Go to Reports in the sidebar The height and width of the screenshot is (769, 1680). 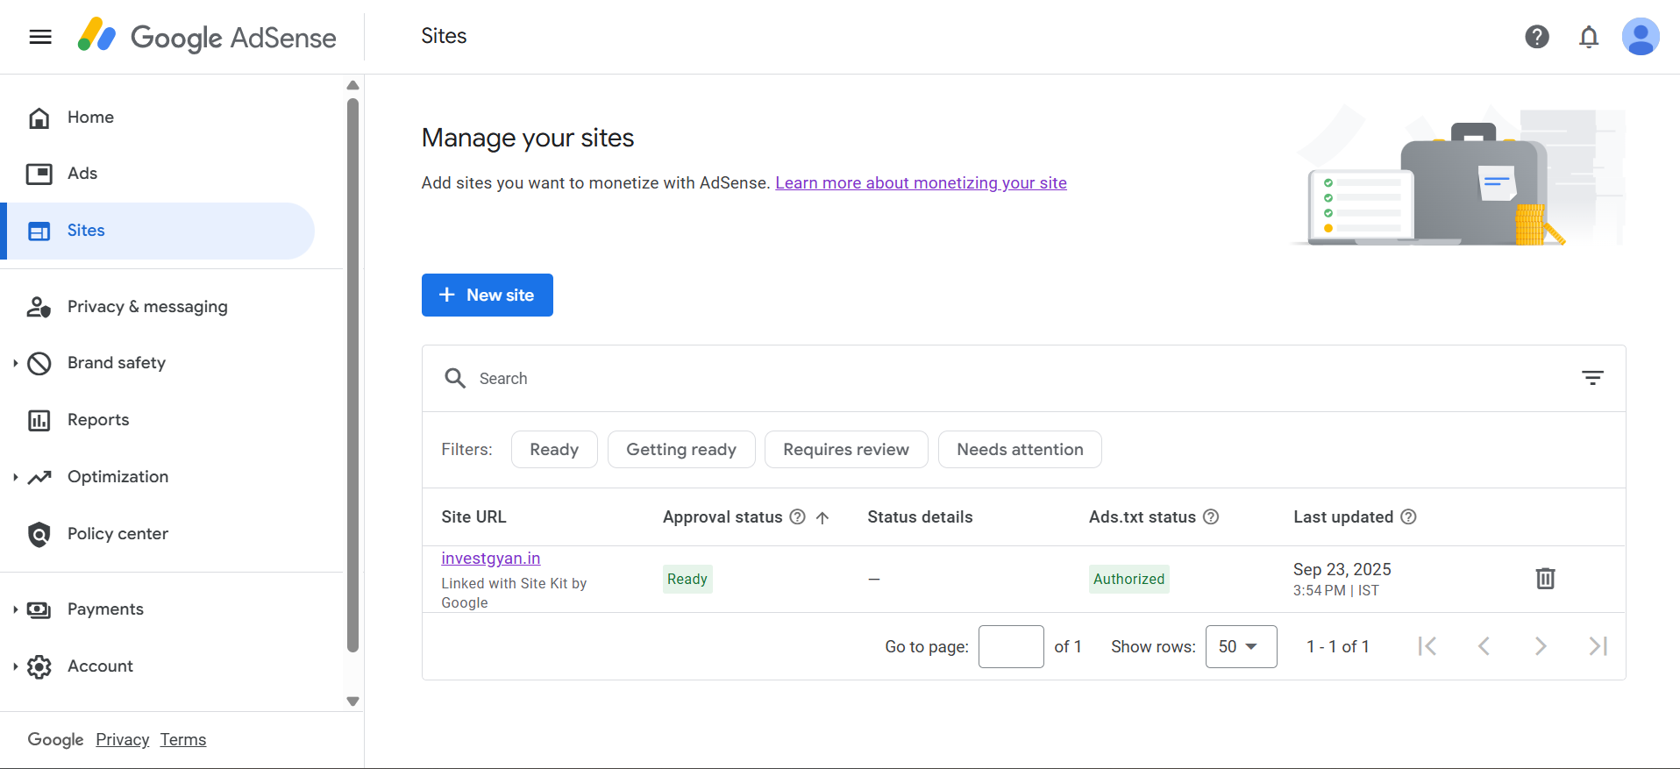click(x=98, y=420)
